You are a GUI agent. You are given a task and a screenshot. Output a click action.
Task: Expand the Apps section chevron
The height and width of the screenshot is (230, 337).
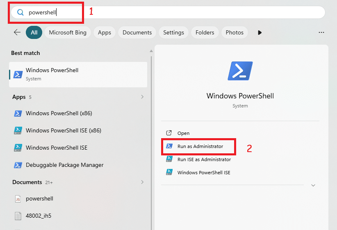(142, 97)
